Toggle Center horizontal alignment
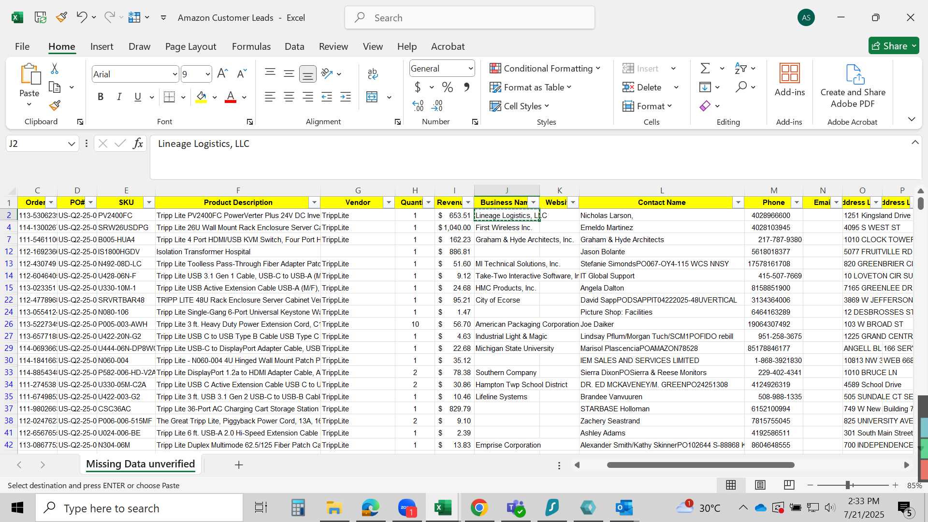The image size is (928, 522). (289, 97)
